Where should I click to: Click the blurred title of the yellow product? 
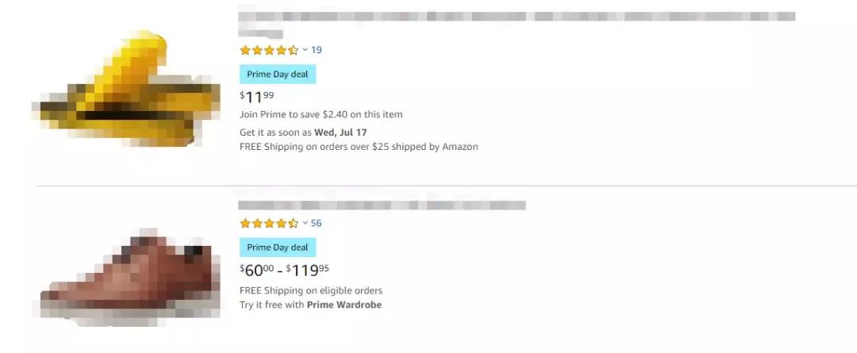tap(516, 17)
